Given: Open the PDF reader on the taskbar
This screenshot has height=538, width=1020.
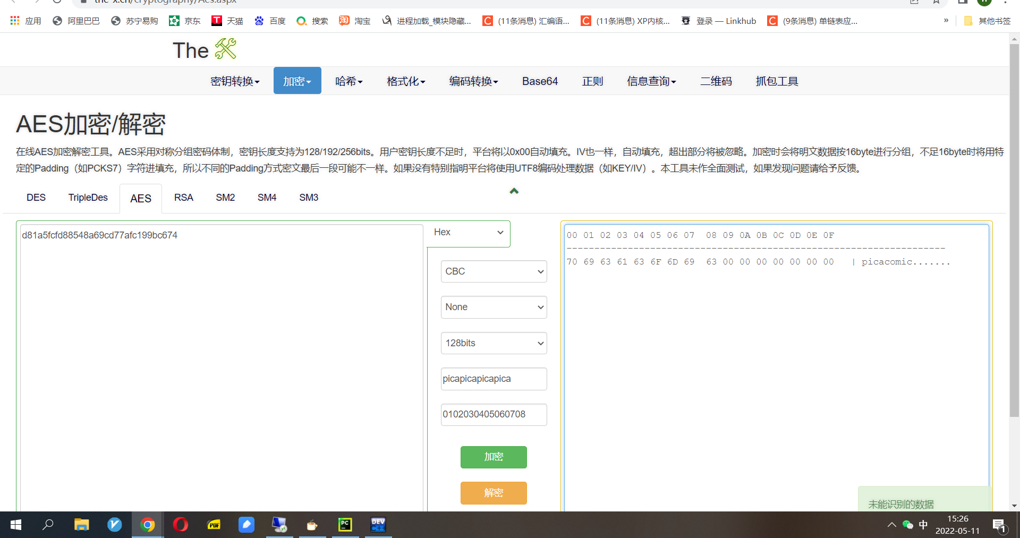Looking at the screenshot, I should (214, 525).
